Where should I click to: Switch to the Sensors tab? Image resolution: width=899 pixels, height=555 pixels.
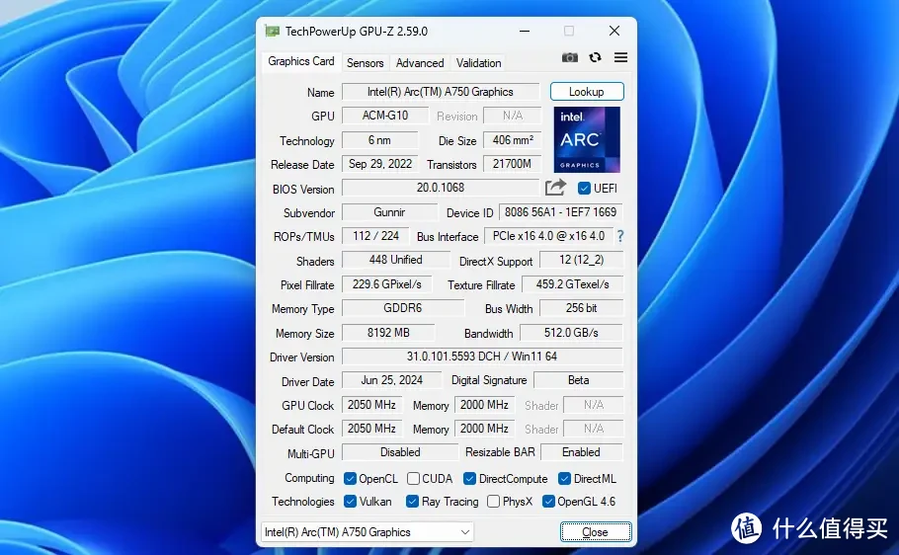(365, 63)
